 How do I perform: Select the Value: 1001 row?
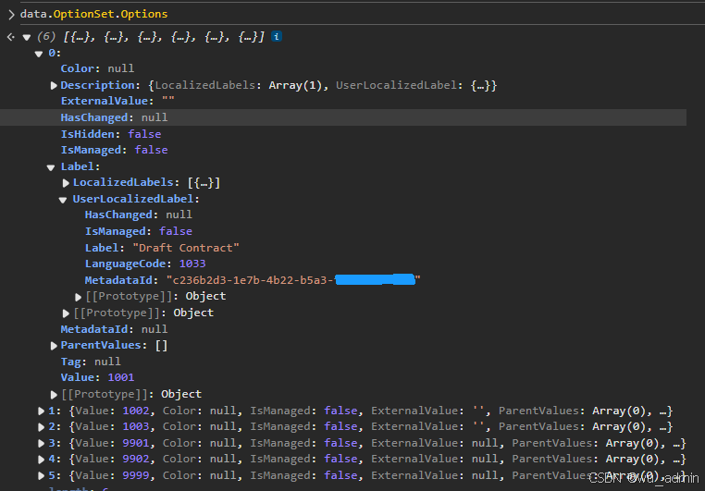click(x=97, y=377)
